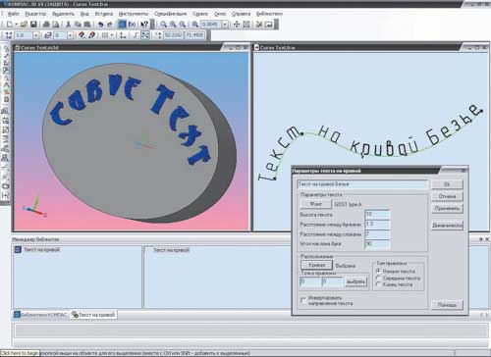Toggle the highlighted rounding button in second toolbar
This screenshot has width=491, height=357.
pyautogui.click(x=145, y=34)
